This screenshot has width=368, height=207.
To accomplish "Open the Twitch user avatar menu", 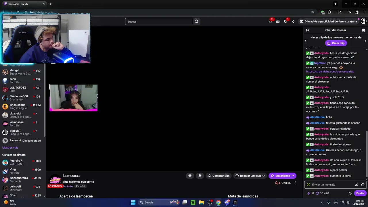I will (x=363, y=22).
